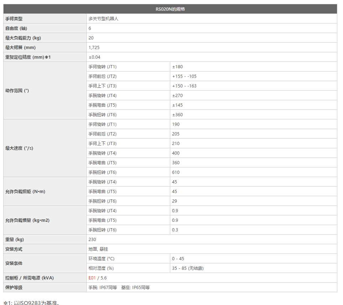343x305 pixels.
Task: Select the +155 - -105 range value
Action: click(x=184, y=76)
